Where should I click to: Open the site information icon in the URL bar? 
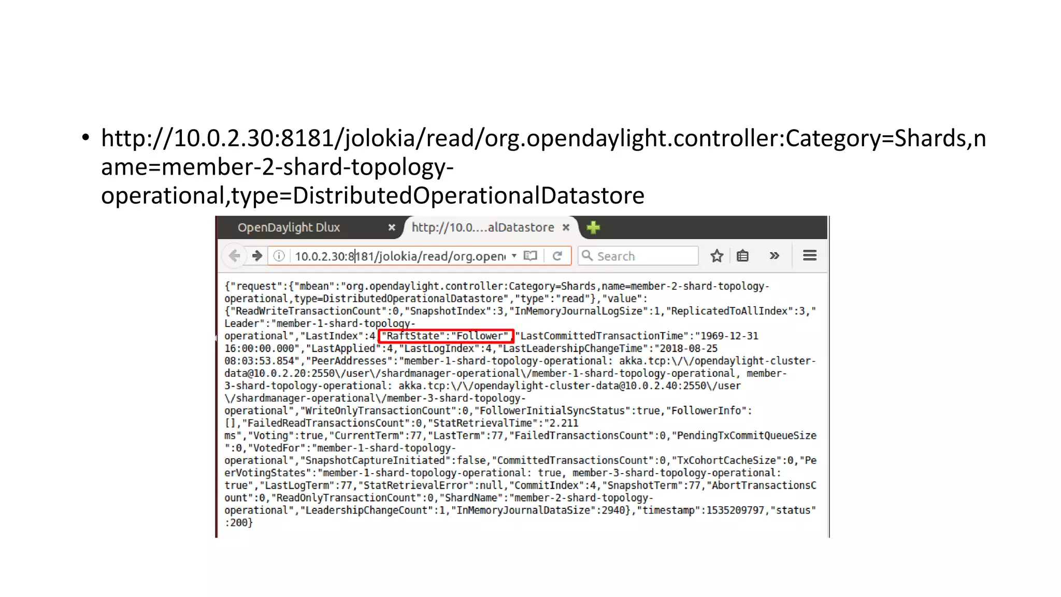pyautogui.click(x=279, y=255)
